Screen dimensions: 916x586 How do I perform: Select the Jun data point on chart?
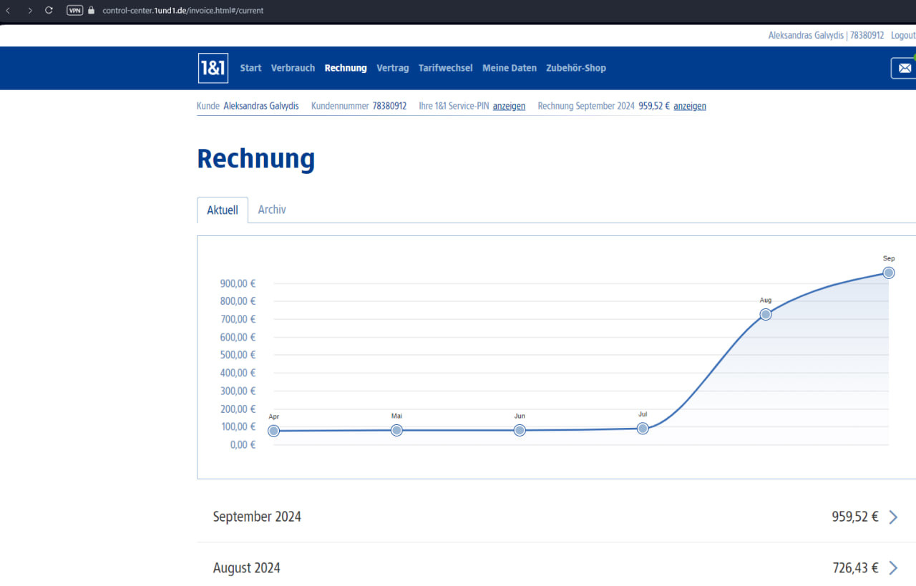520,430
